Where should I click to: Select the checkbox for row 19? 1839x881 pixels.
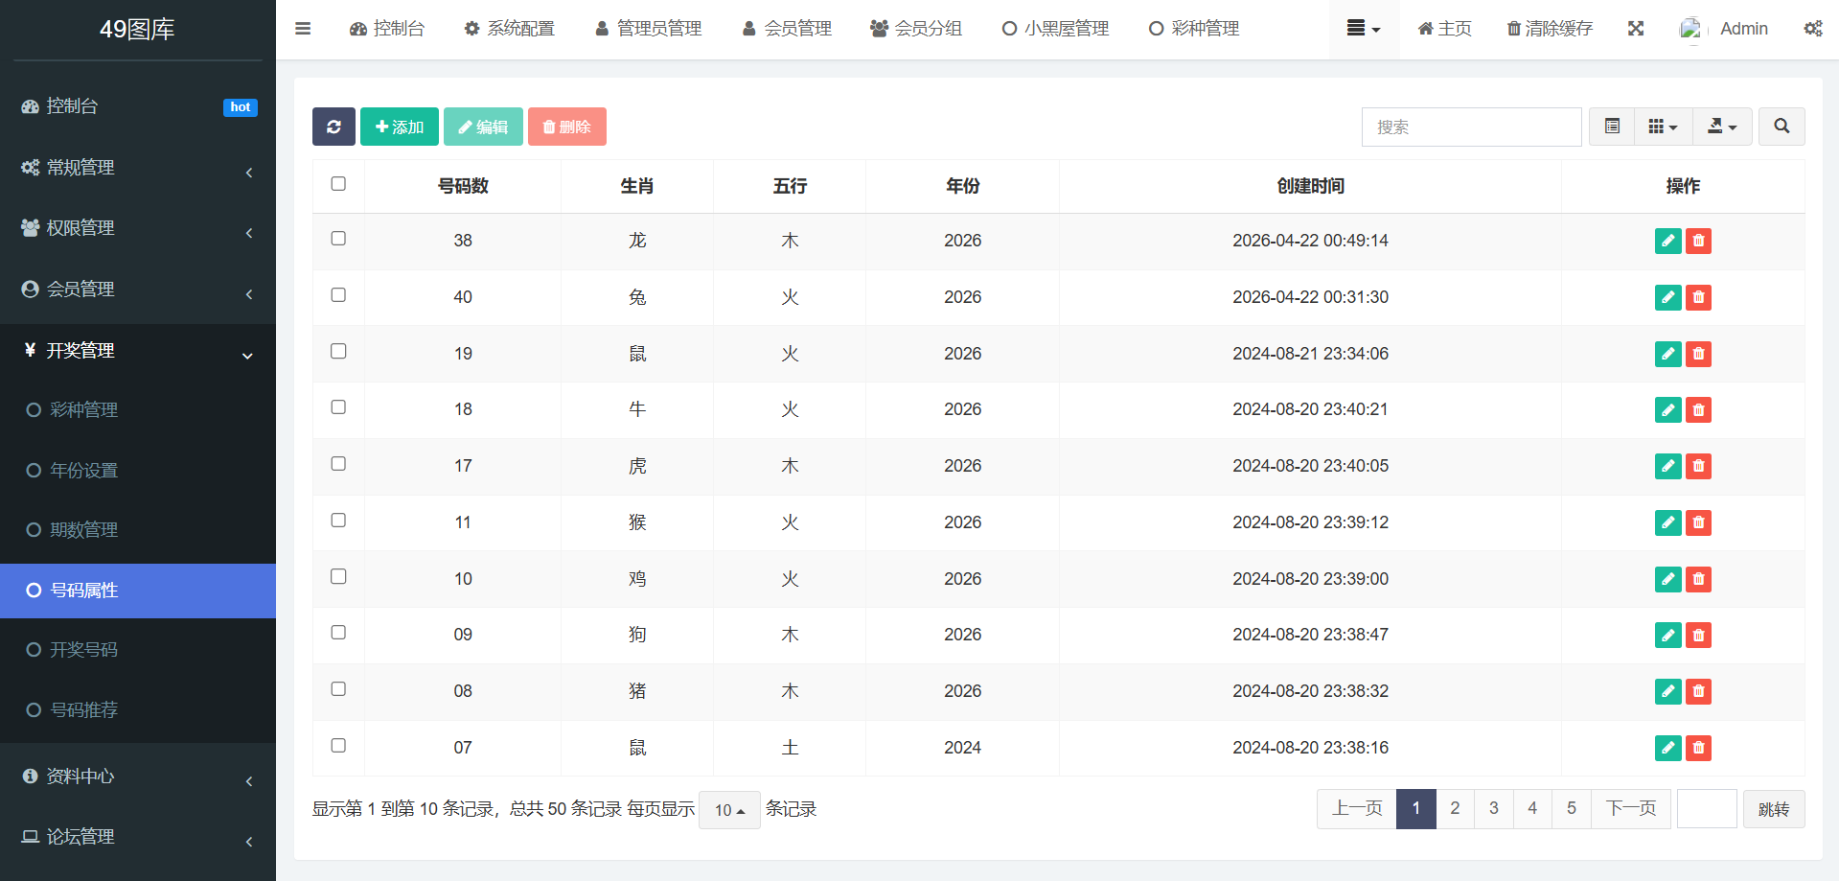pos(338,352)
